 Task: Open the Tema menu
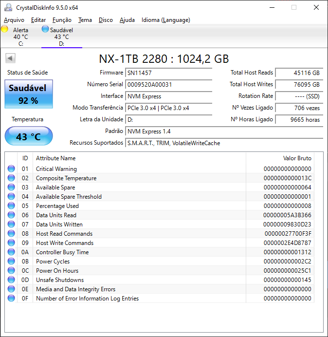[x=85, y=20]
